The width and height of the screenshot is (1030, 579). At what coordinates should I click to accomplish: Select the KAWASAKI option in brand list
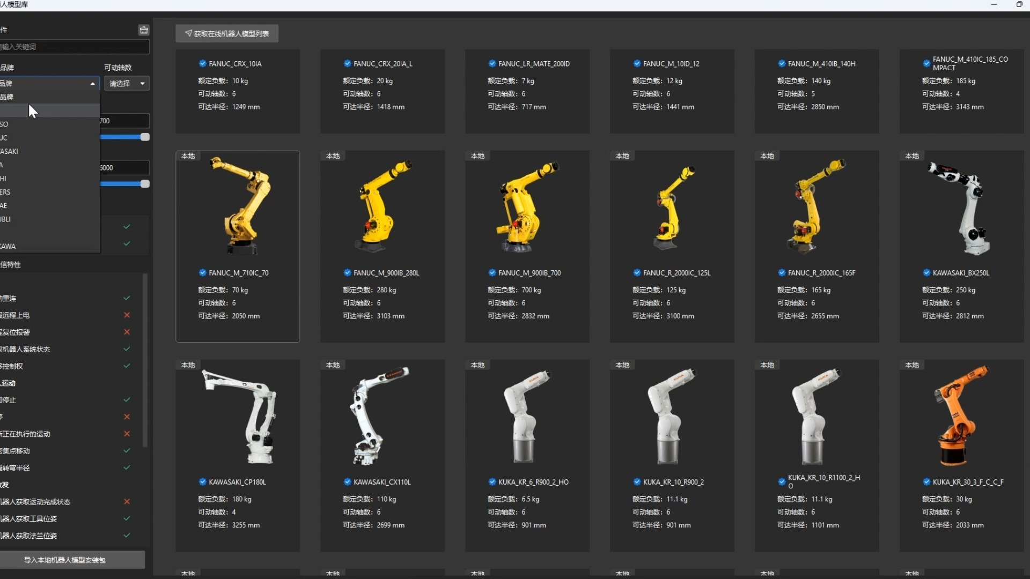pos(21,151)
